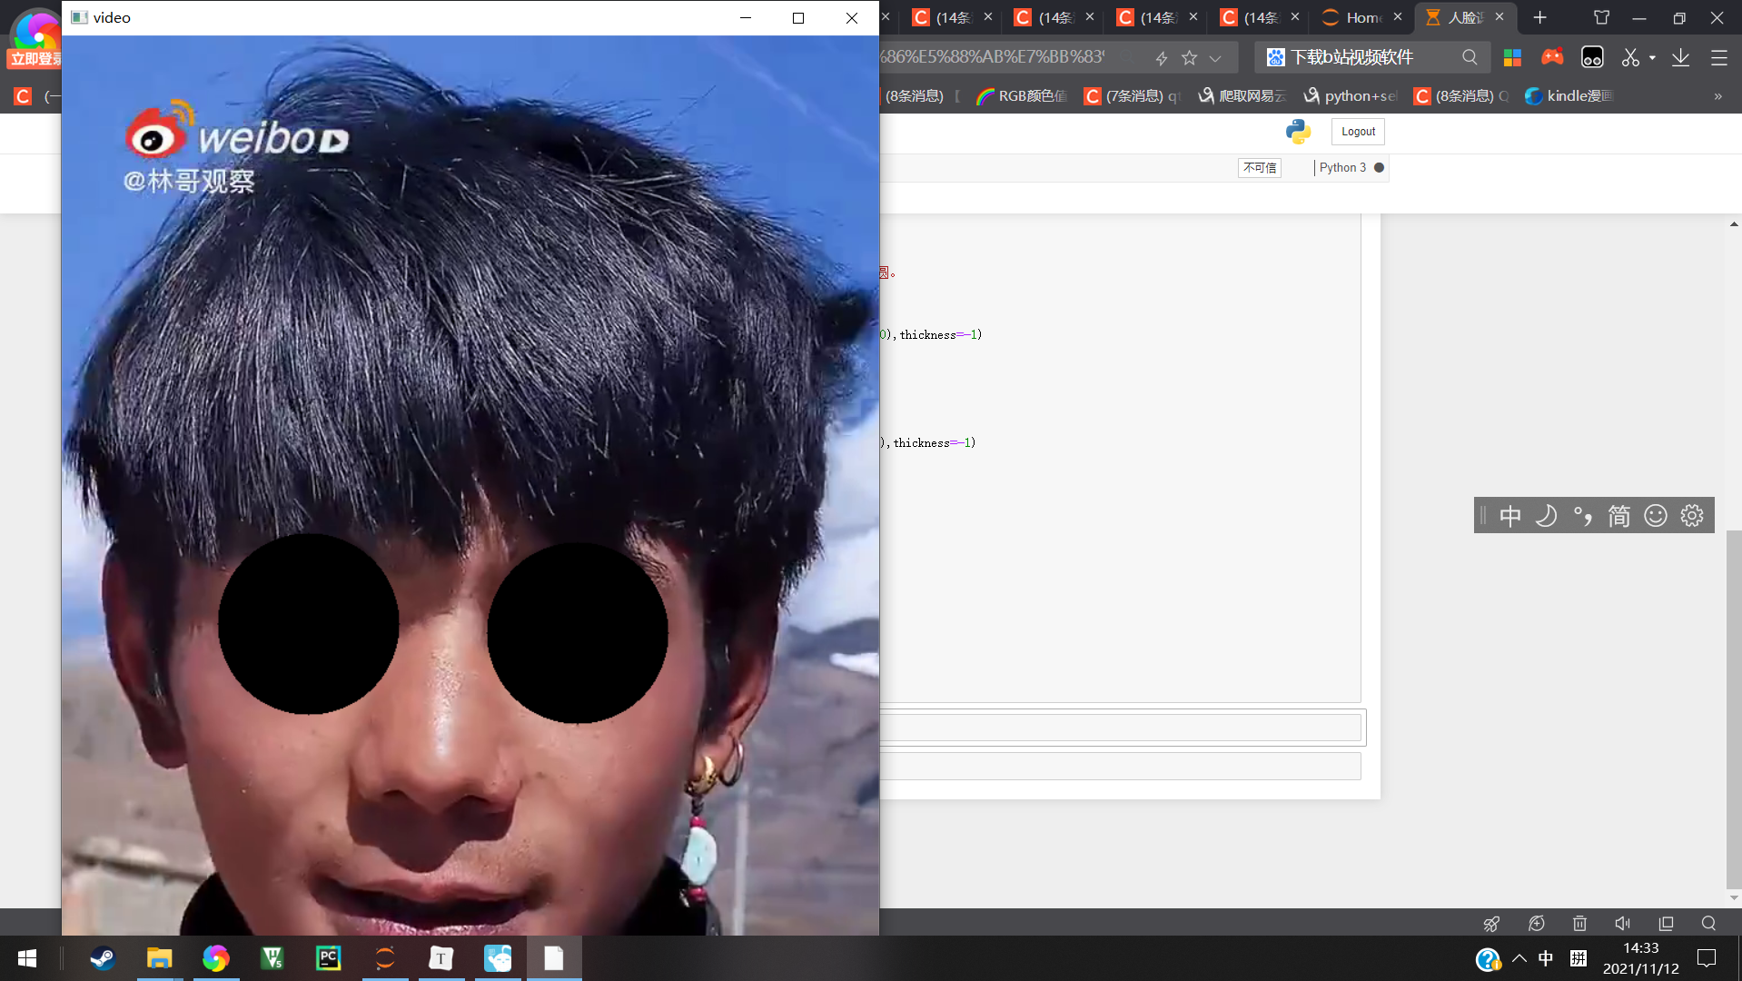Click the search magnifier in the search box
This screenshot has width=1742, height=981.
click(1470, 57)
